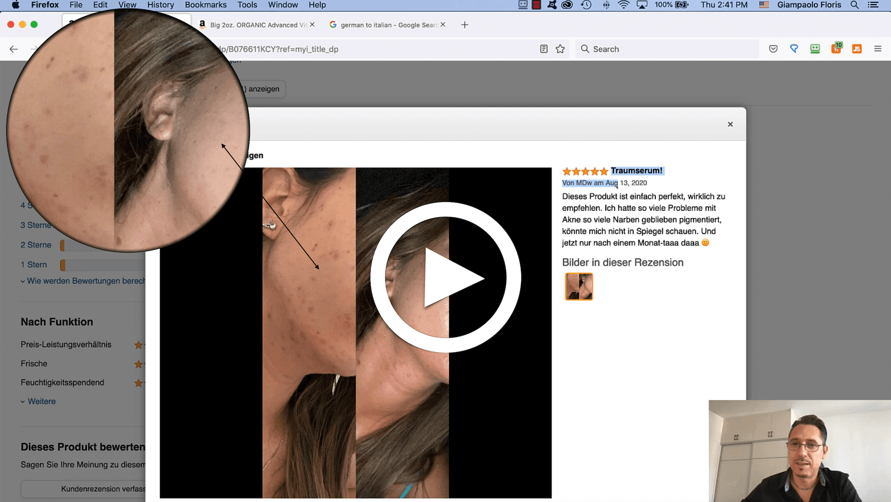The width and height of the screenshot is (891, 502).
Task: Click the Spotlight search icon
Action: tap(854, 5)
